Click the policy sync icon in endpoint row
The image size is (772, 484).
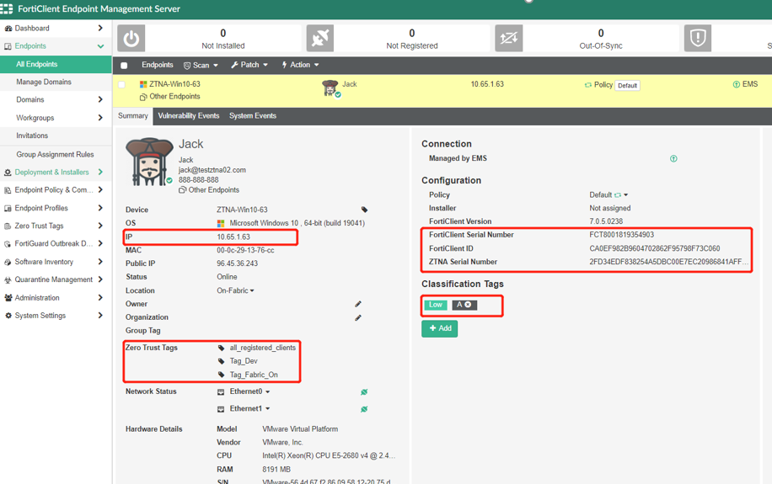588,85
